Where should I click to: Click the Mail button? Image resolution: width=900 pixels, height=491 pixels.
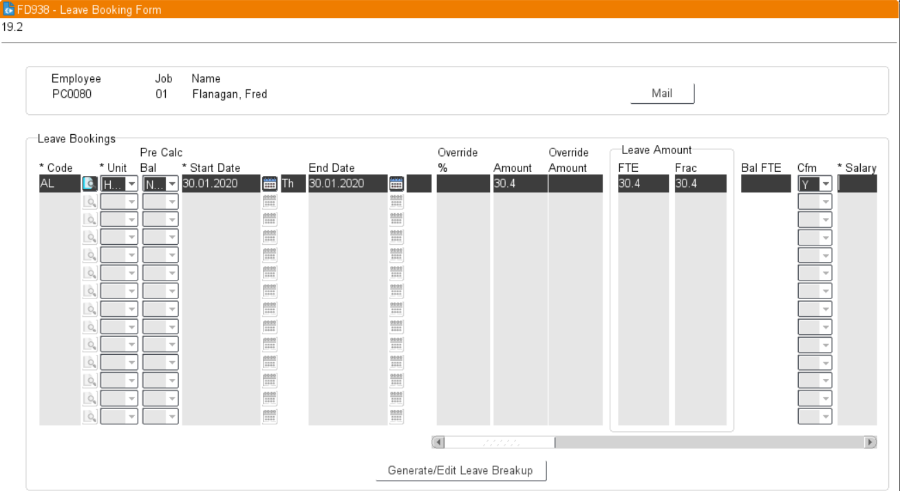pos(661,93)
